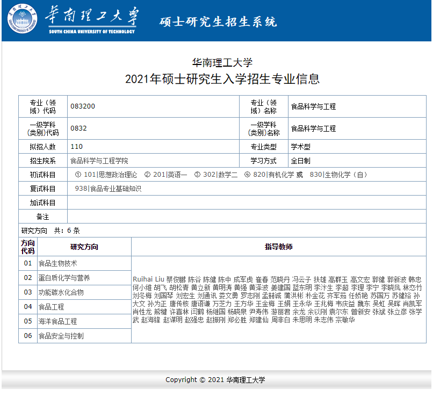
Task: Open the 海洋食品工程 research direction
Action: [x=57, y=321]
